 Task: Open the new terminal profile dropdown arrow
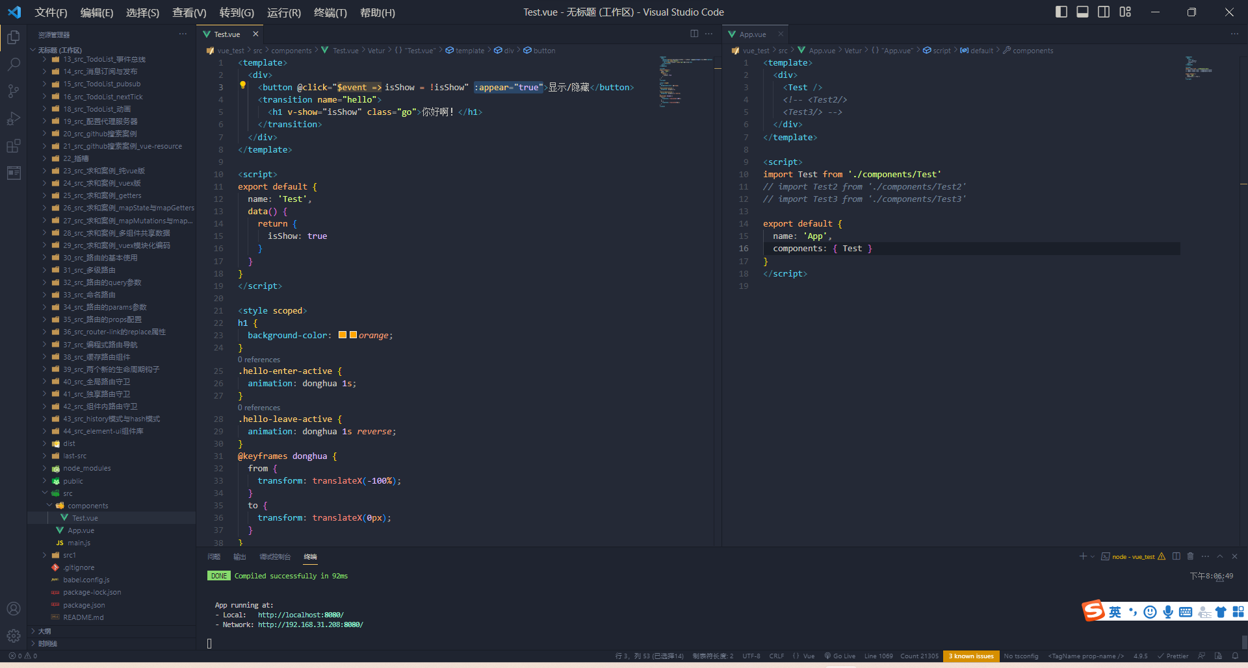click(1092, 556)
